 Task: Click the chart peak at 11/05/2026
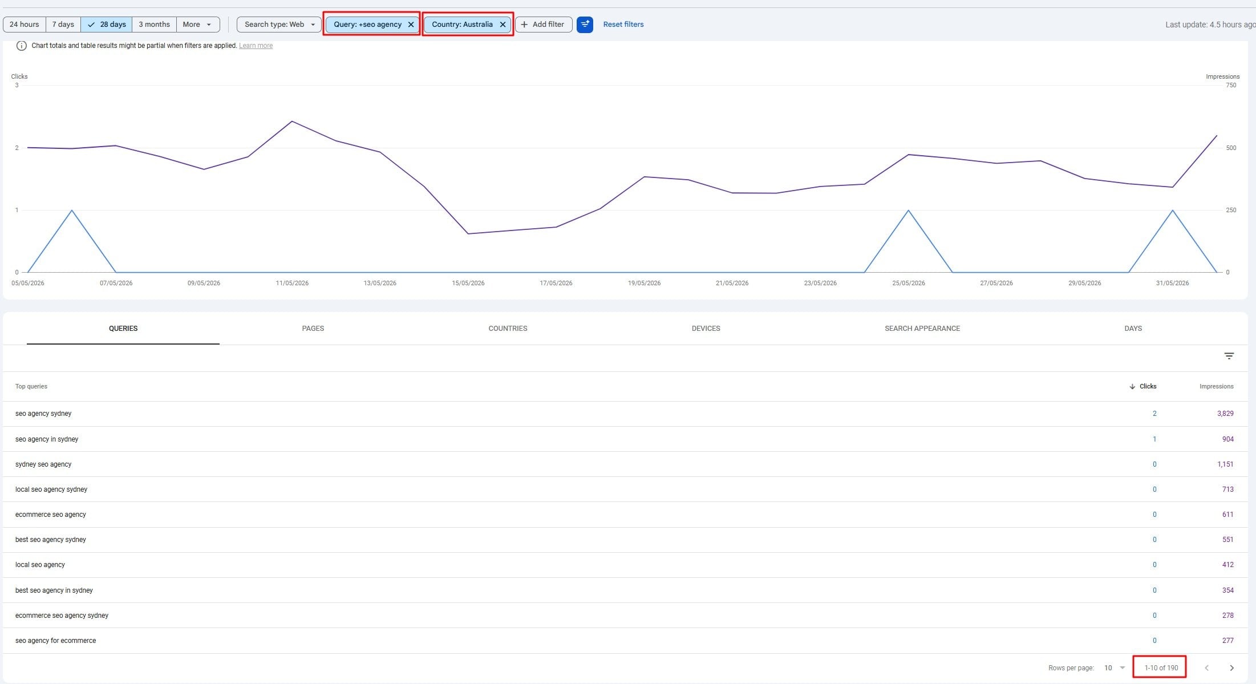click(292, 121)
